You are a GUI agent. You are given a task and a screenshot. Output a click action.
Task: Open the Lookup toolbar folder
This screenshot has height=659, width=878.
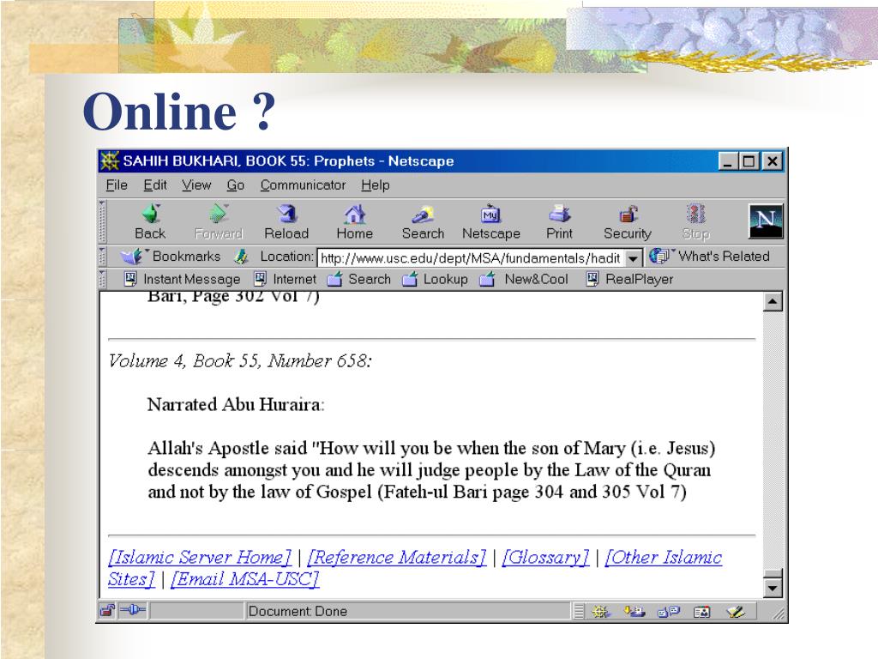435,279
